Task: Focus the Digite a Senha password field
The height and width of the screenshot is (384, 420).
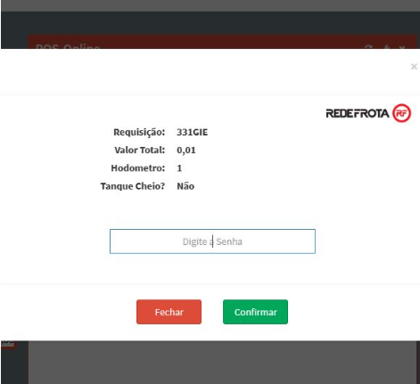Action: pos(212,241)
